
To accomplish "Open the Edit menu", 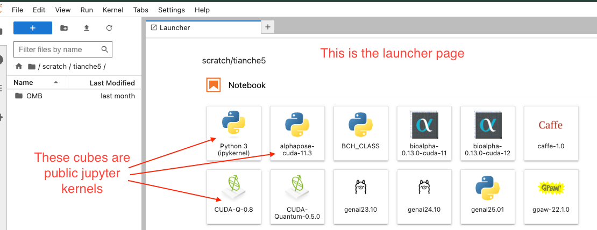I will pyautogui.click(x=39, y=10).
